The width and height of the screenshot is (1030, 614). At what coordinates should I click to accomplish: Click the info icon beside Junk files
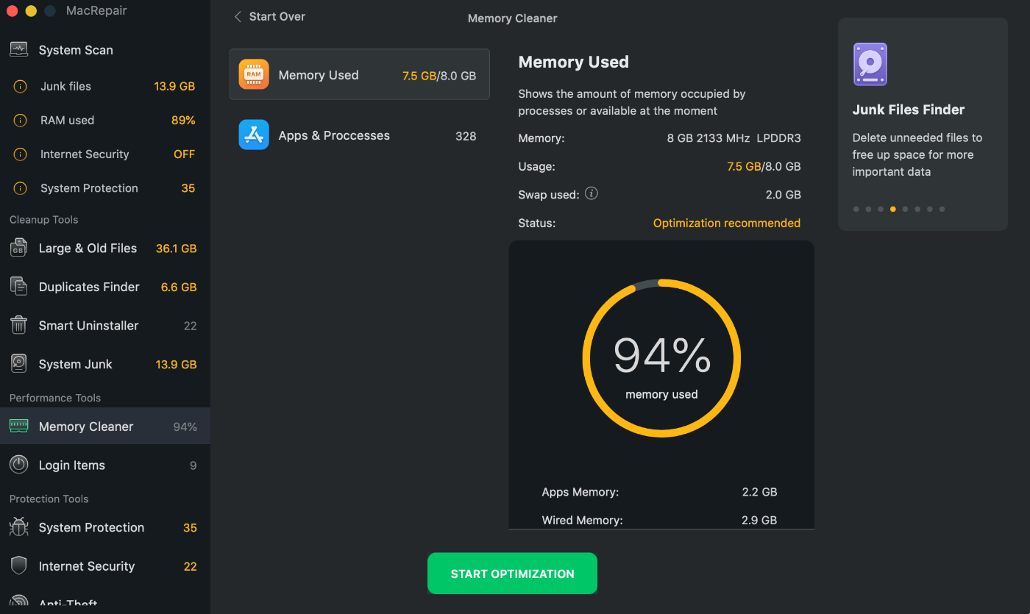[21, 86]
